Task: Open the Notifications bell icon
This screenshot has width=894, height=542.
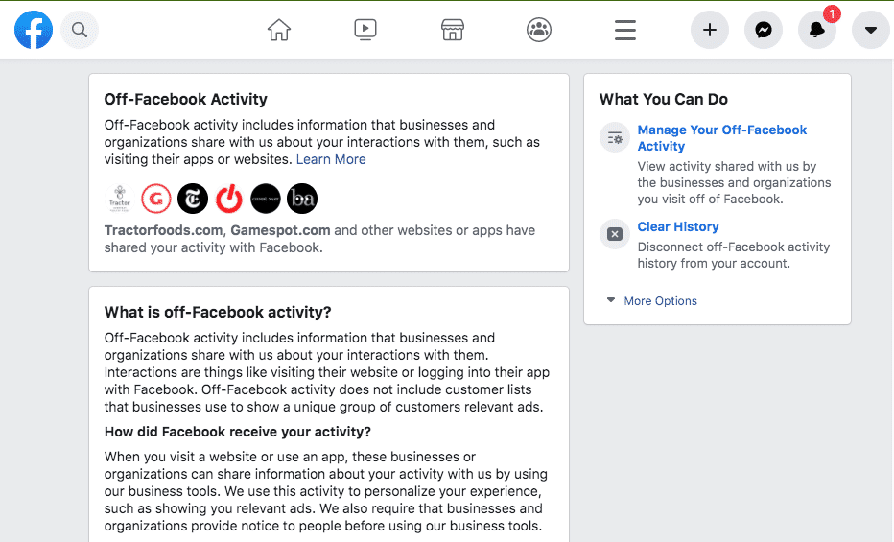Action: (817, 31)
